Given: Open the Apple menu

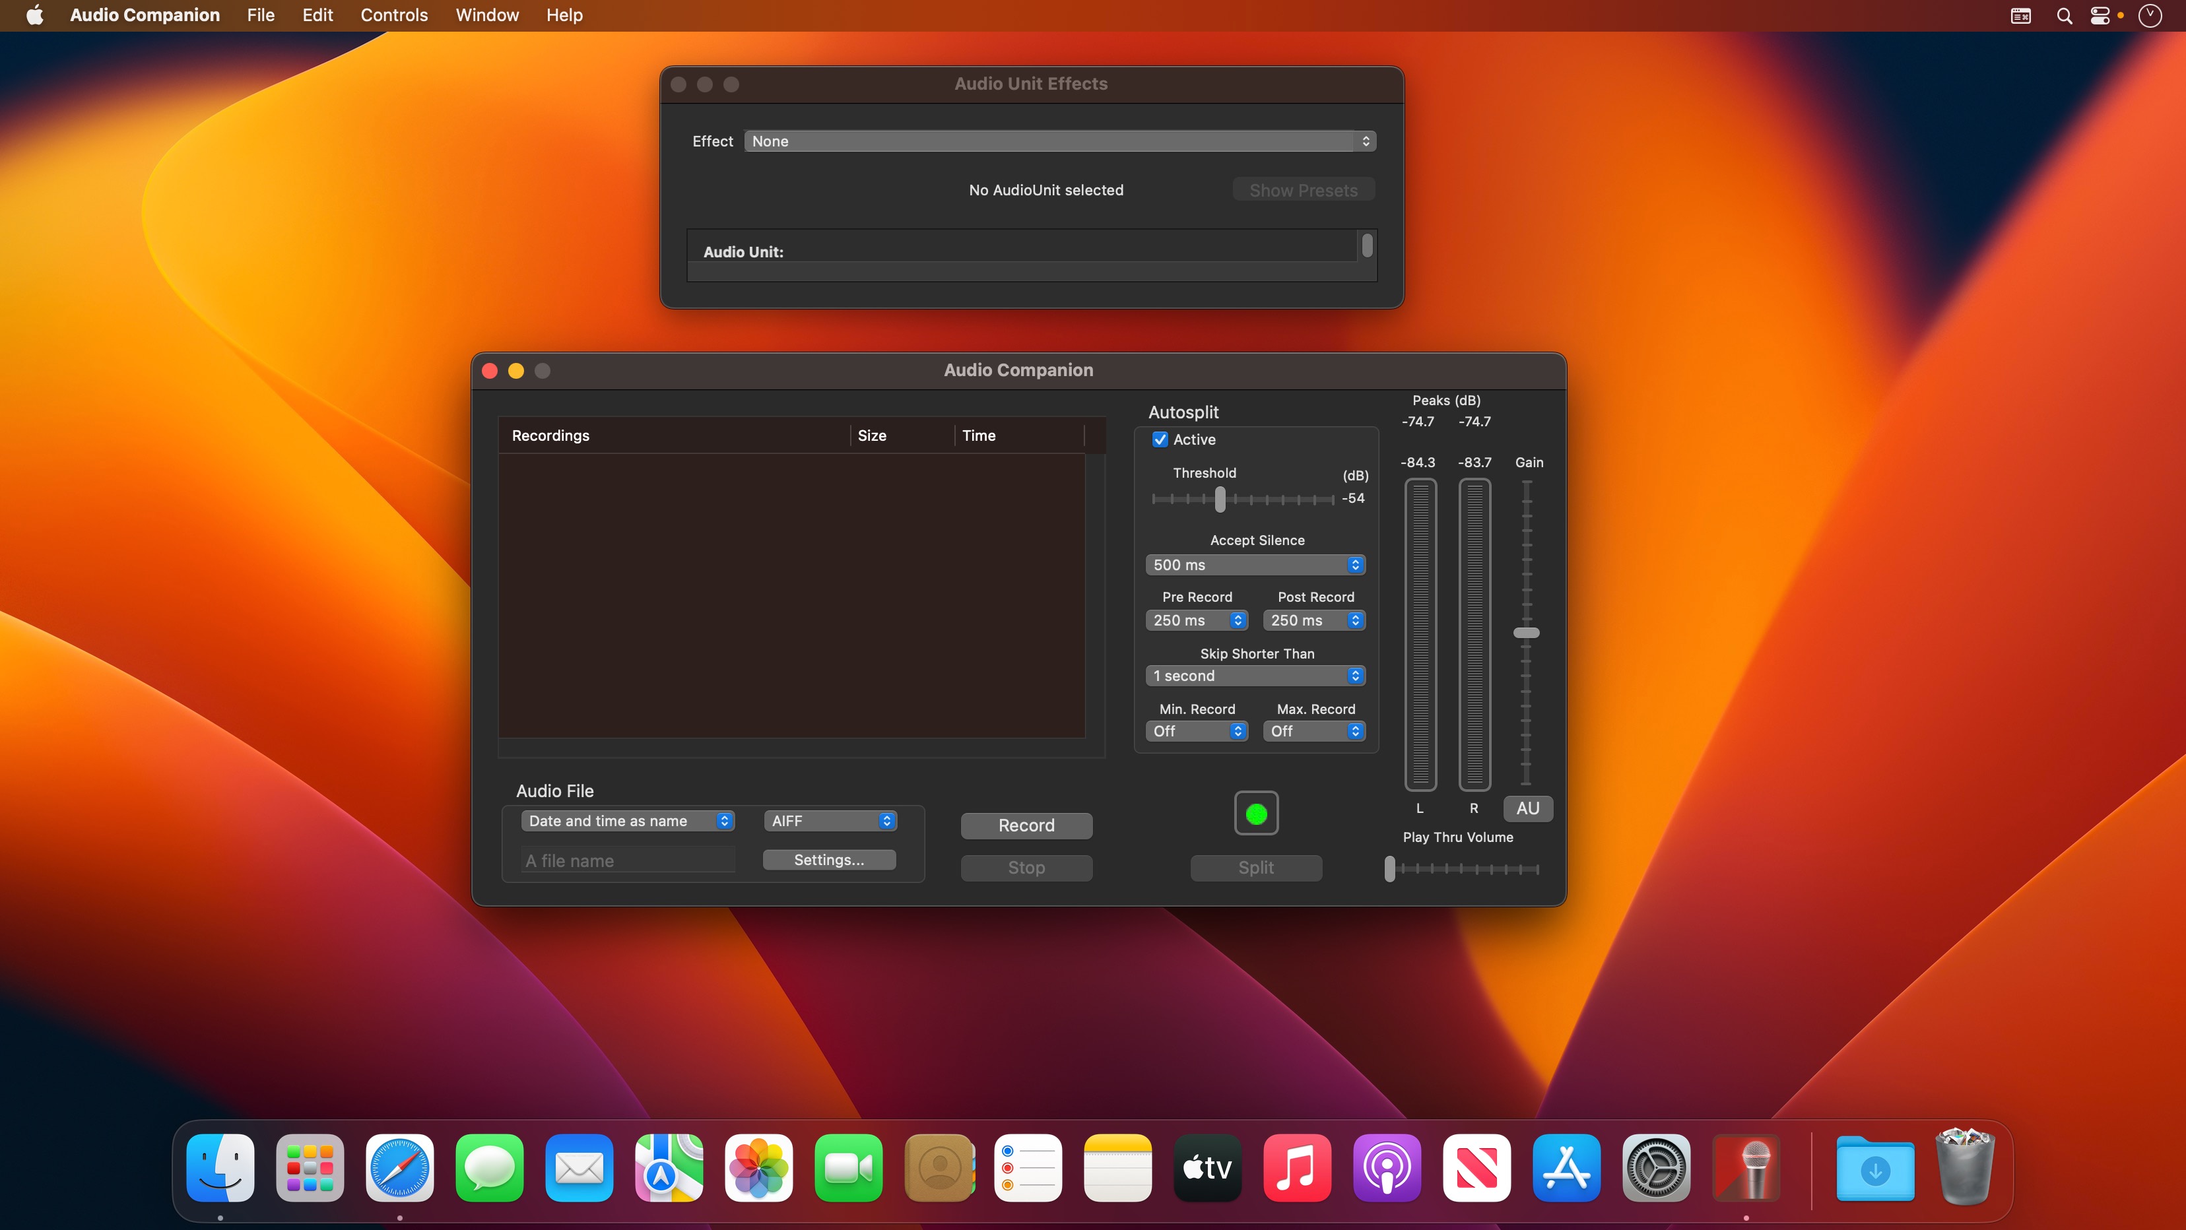Looking at the screenshot, I should tap(35, 15).
